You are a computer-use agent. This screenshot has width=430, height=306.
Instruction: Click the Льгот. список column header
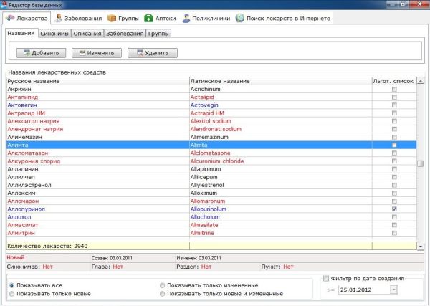394,81
